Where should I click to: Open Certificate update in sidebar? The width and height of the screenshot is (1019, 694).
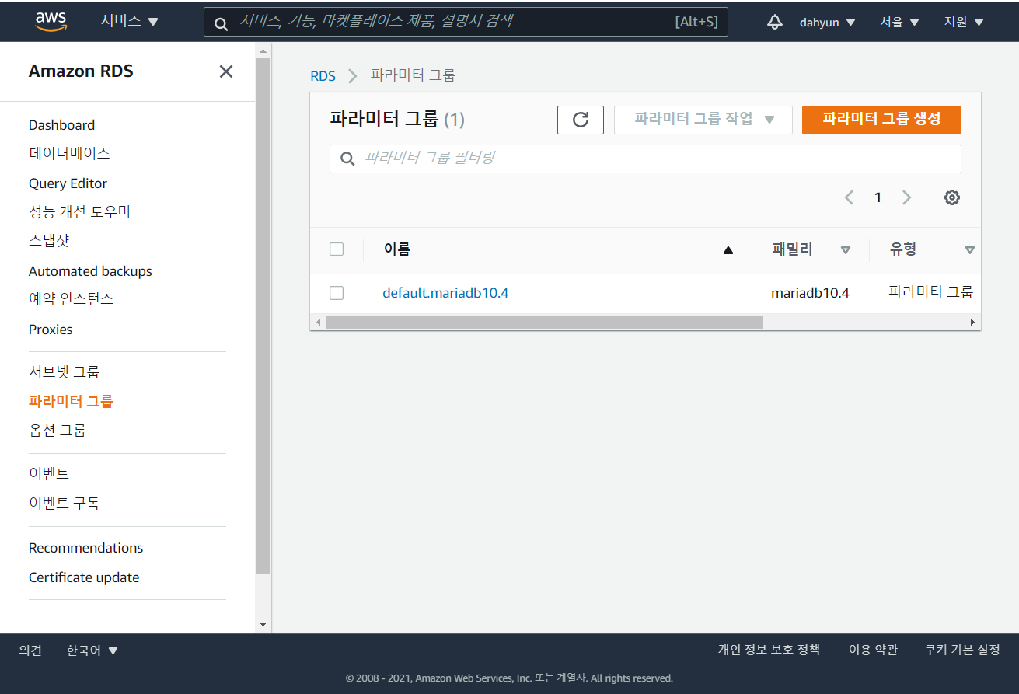pyautogui.click(x=84, y=577)
